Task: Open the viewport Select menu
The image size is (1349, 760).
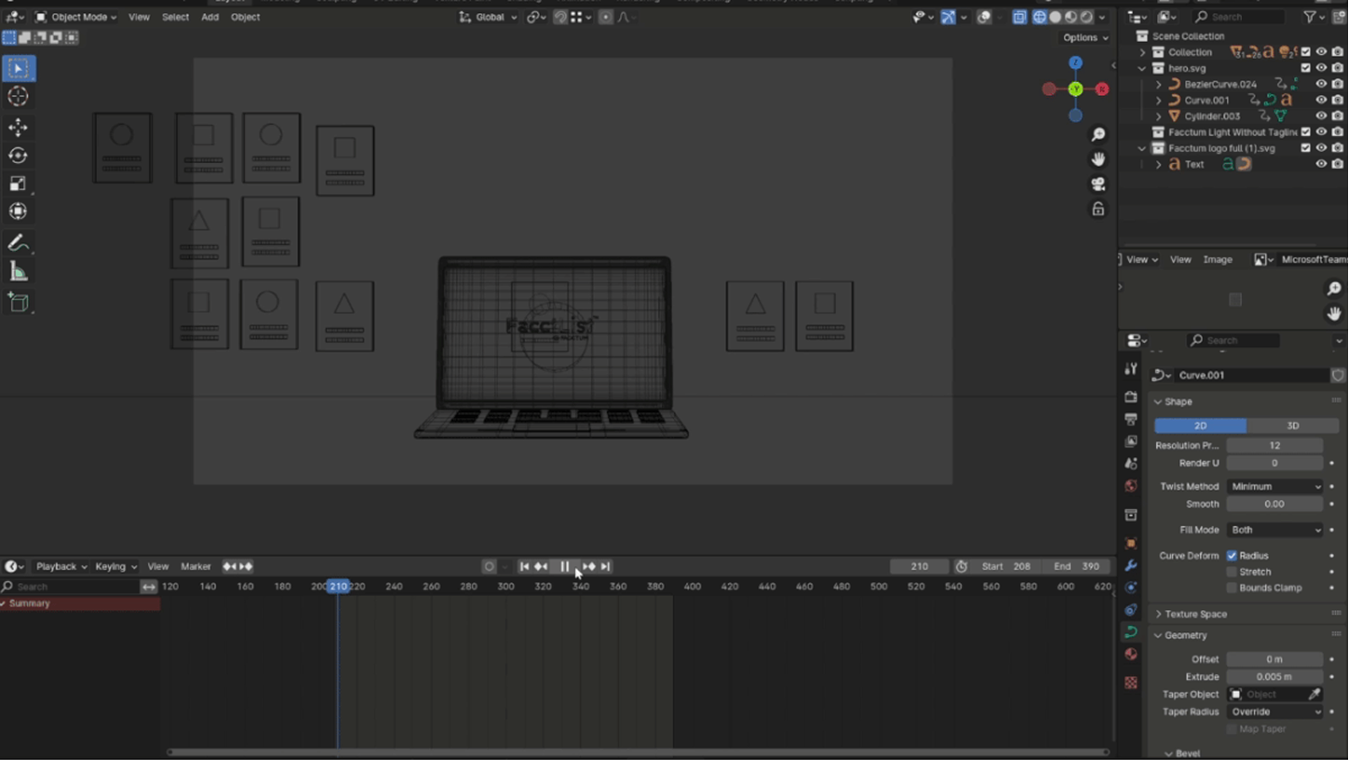Action: pos(175,17)
